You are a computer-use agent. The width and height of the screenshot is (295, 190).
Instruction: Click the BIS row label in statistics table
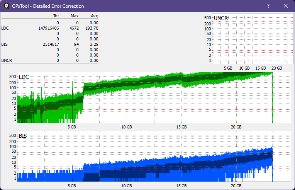point(4,44)
